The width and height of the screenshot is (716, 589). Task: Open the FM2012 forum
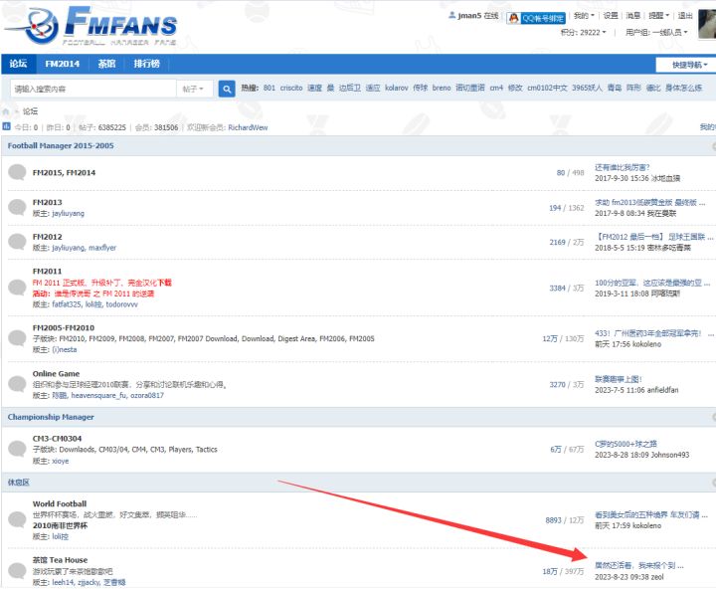click(47, 237)
